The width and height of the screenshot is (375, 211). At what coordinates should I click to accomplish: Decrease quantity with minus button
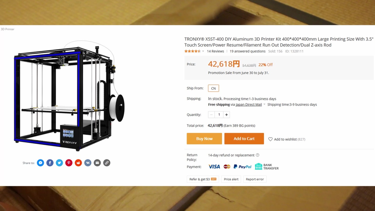[x=212, y=115]
